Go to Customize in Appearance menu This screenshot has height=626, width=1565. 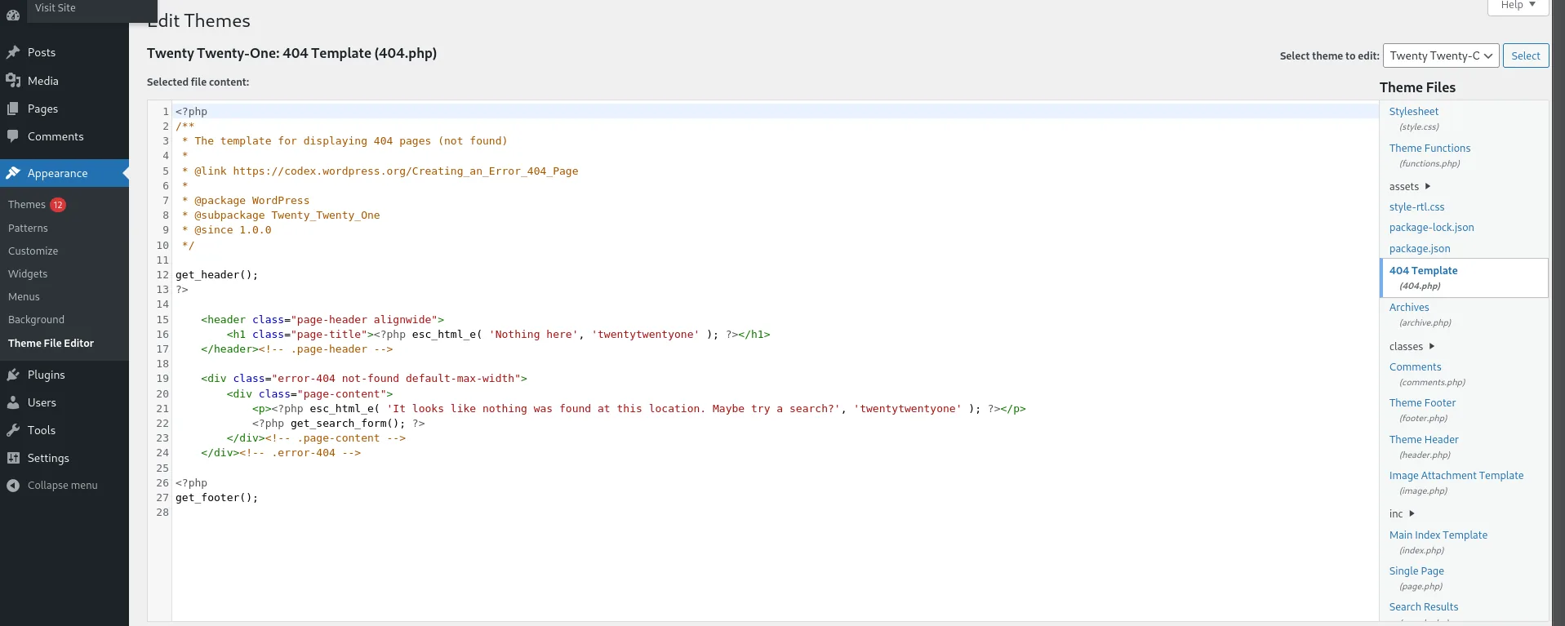pyautogui.click(x=33, y=251)
